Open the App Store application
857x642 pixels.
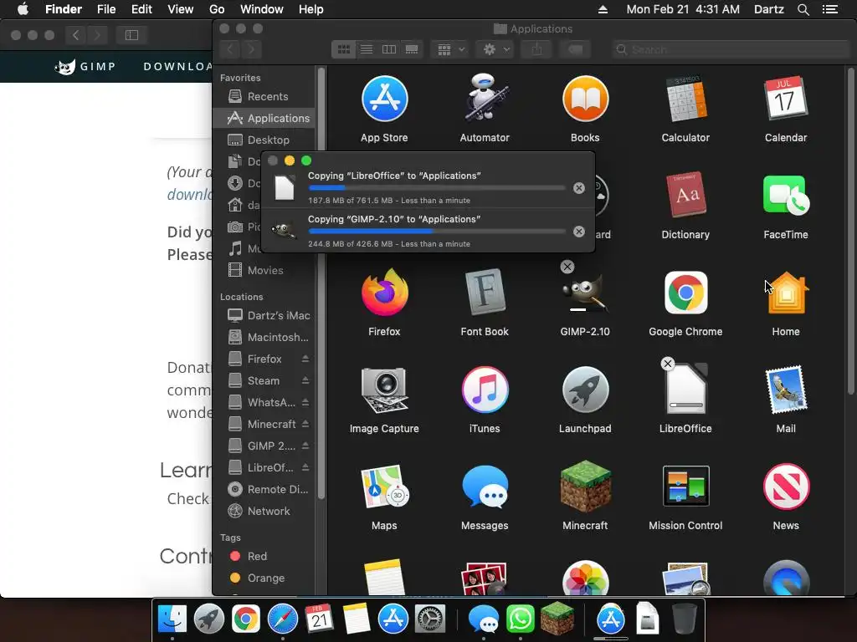click(x=384, y=99)
